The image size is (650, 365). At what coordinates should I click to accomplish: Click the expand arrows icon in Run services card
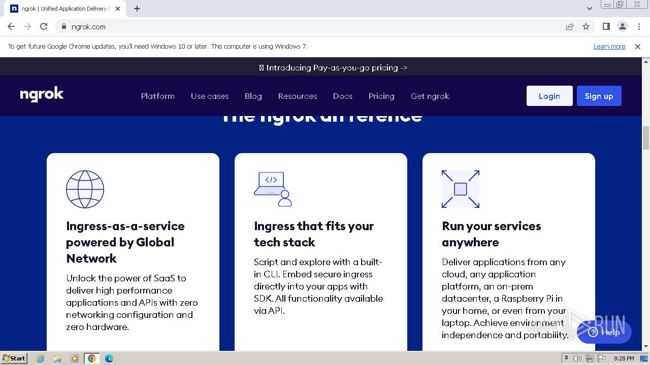click(x=461, y=189)
